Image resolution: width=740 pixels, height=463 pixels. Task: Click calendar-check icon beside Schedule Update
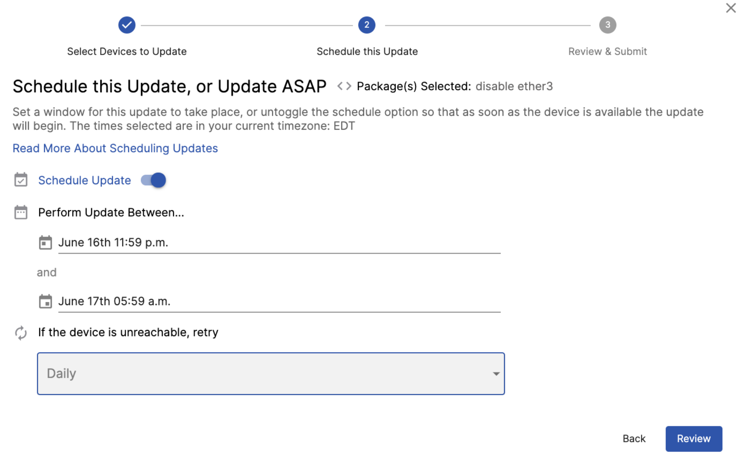(21, 180)
